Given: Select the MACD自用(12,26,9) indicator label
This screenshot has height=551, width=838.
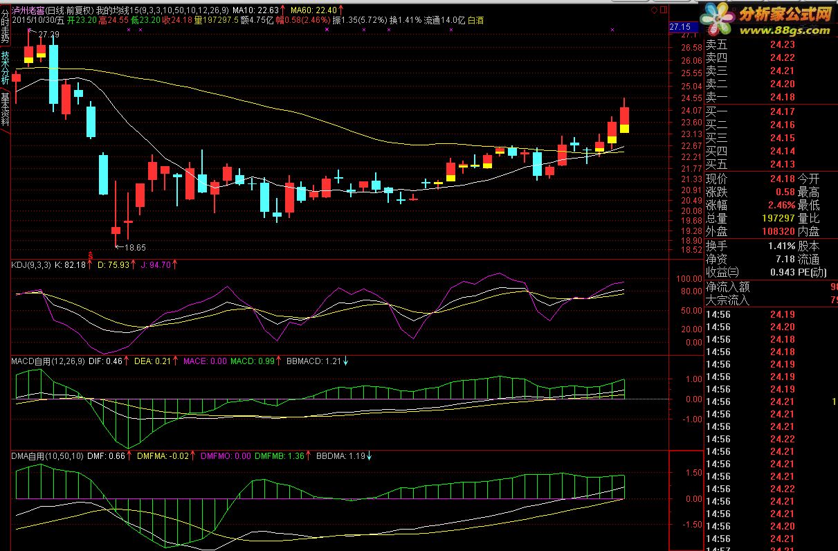Looking at the screenshot, I should tap(48, 361).
